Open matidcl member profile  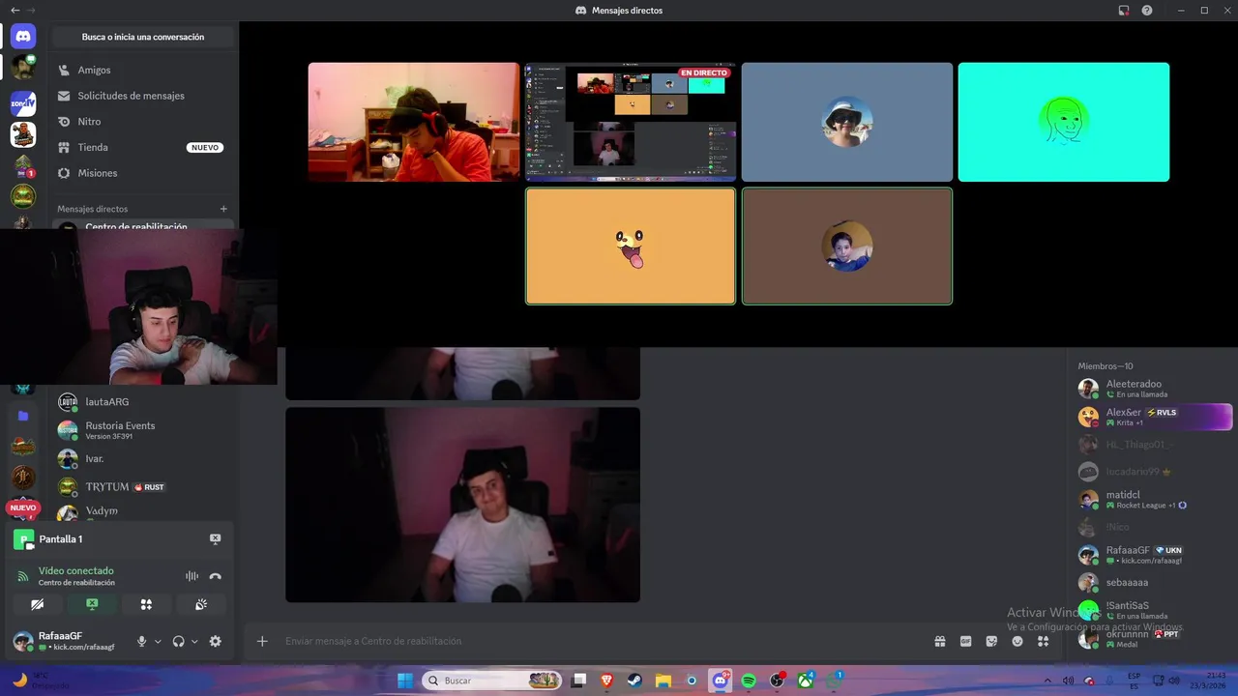pyautogui.click(x=1154, y=500)
